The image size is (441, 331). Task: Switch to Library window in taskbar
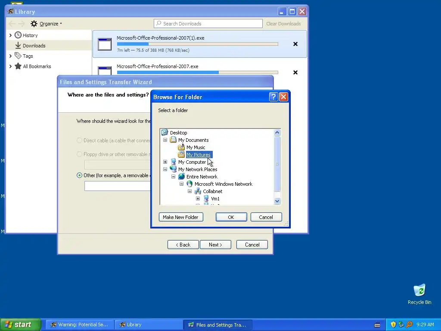pos(149,325)
